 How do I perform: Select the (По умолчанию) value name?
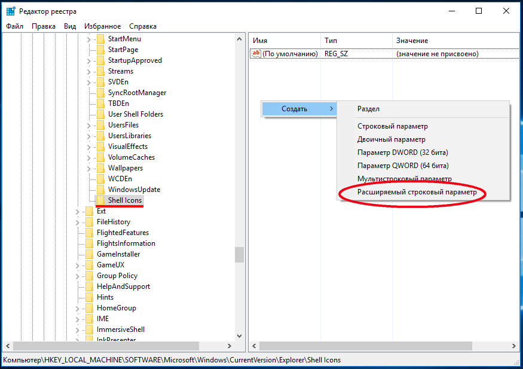(290, 54)
